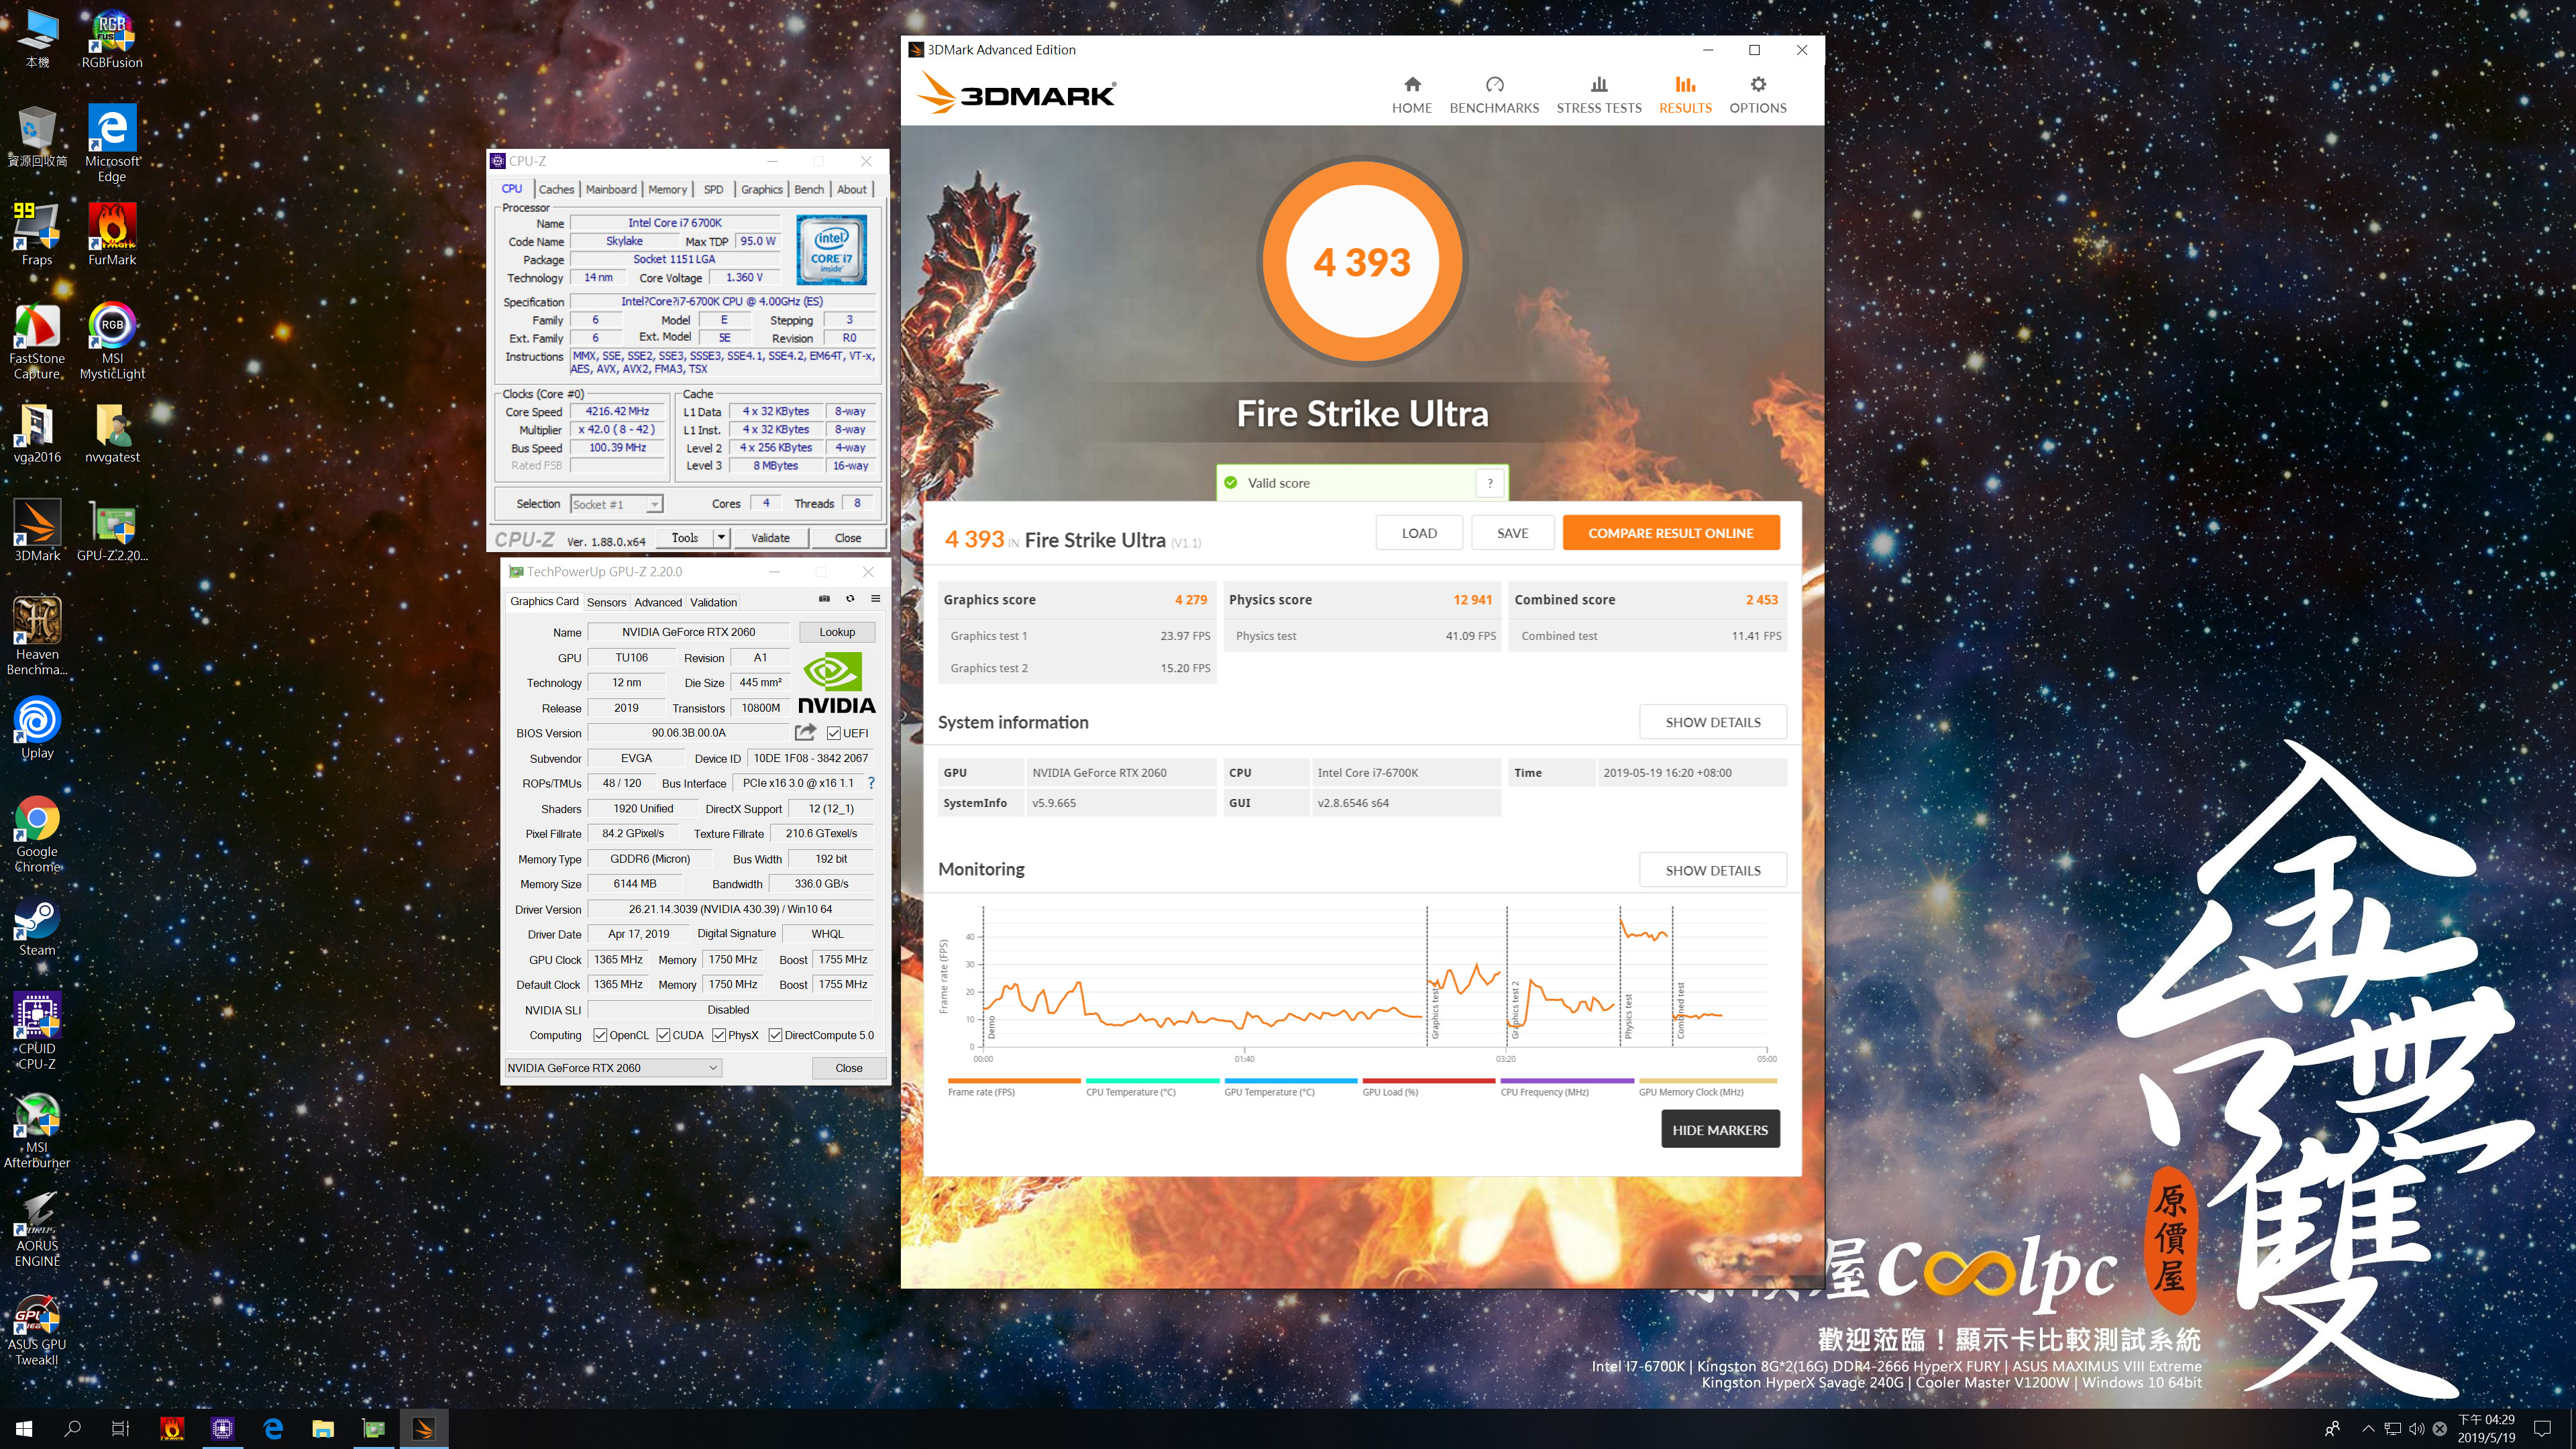
Task: Click SAVE button in 3DMark
Action: (x=1512, y=533)
